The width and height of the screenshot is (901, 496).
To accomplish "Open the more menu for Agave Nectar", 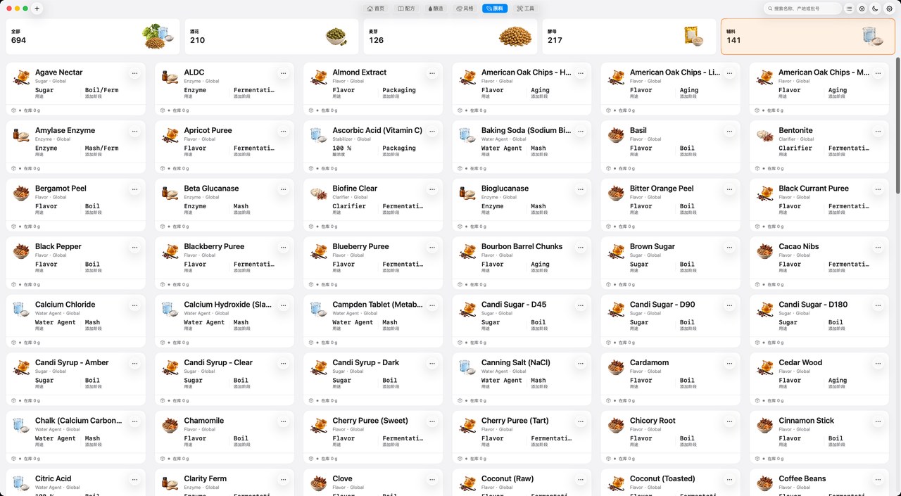I will click(x=134, y=72).
